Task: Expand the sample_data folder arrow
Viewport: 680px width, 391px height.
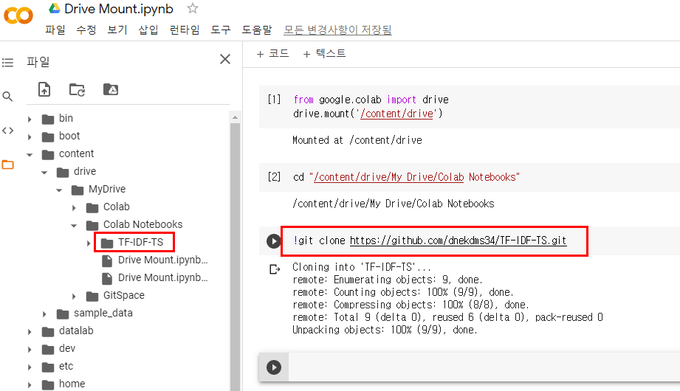Action: click(x=44, y=314)
